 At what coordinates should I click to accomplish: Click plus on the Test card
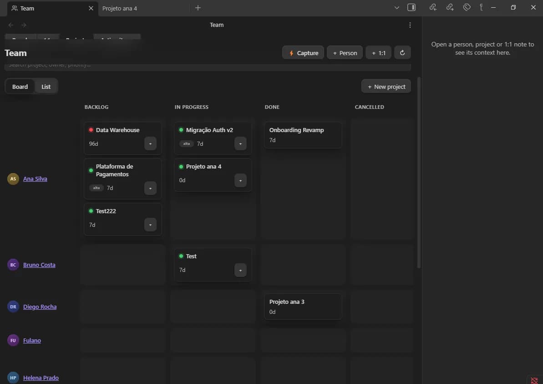point(240,270)
